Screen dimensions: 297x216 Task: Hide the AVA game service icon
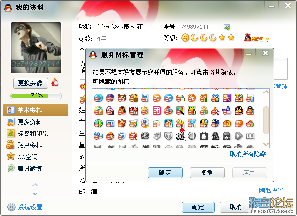pos(134,111)
